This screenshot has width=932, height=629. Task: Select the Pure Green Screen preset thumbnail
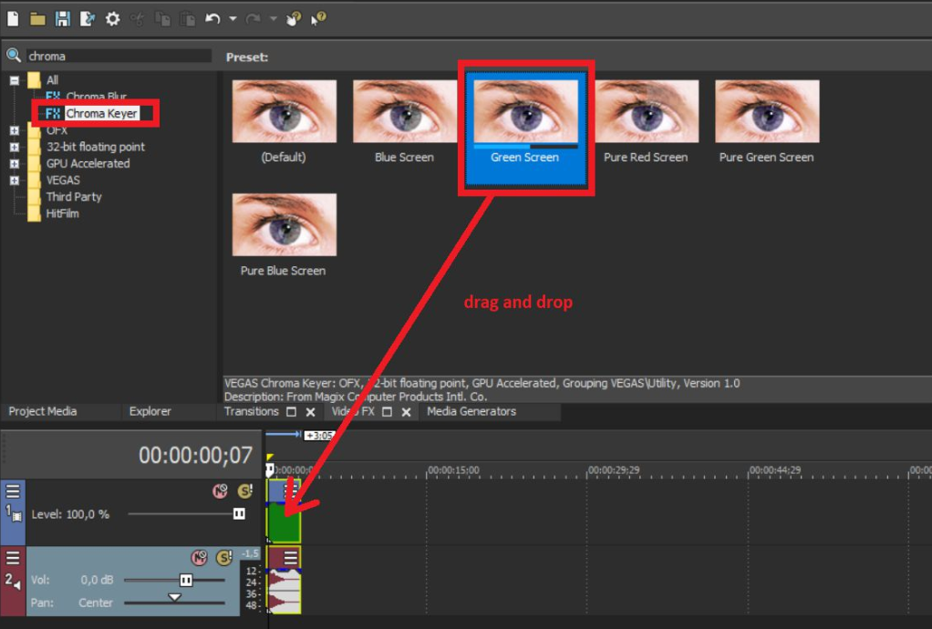767,111
